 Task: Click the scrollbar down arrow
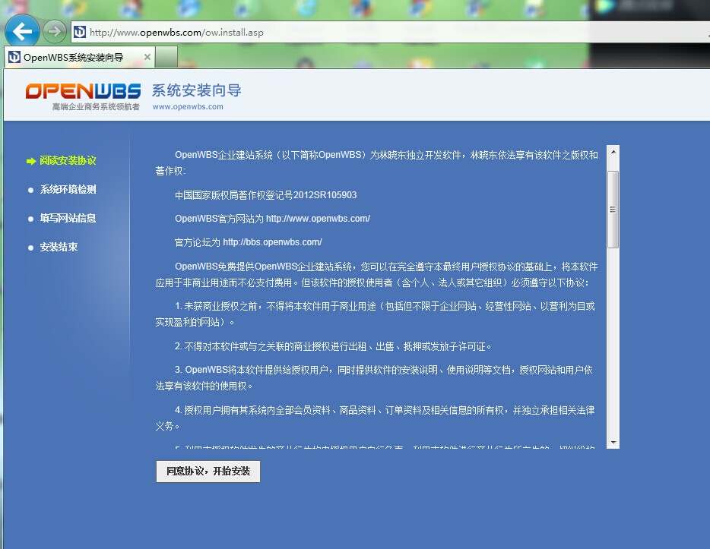(x=613, y=443)
